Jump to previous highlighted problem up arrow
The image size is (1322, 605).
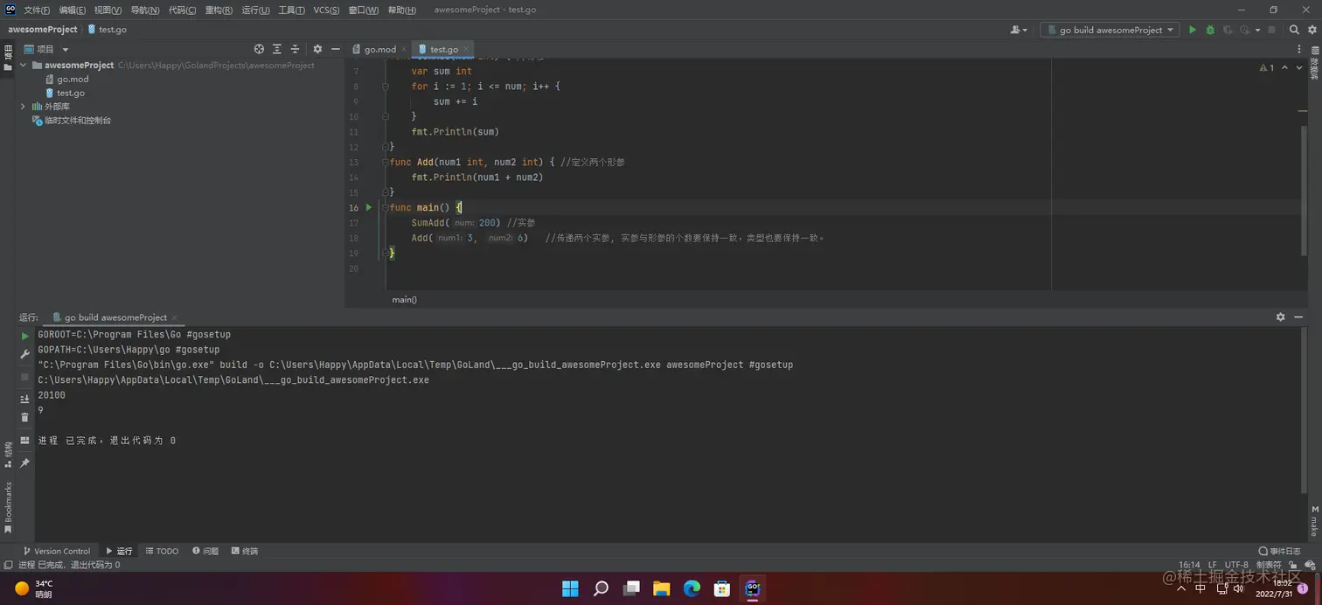click(x=1284, y=67)
